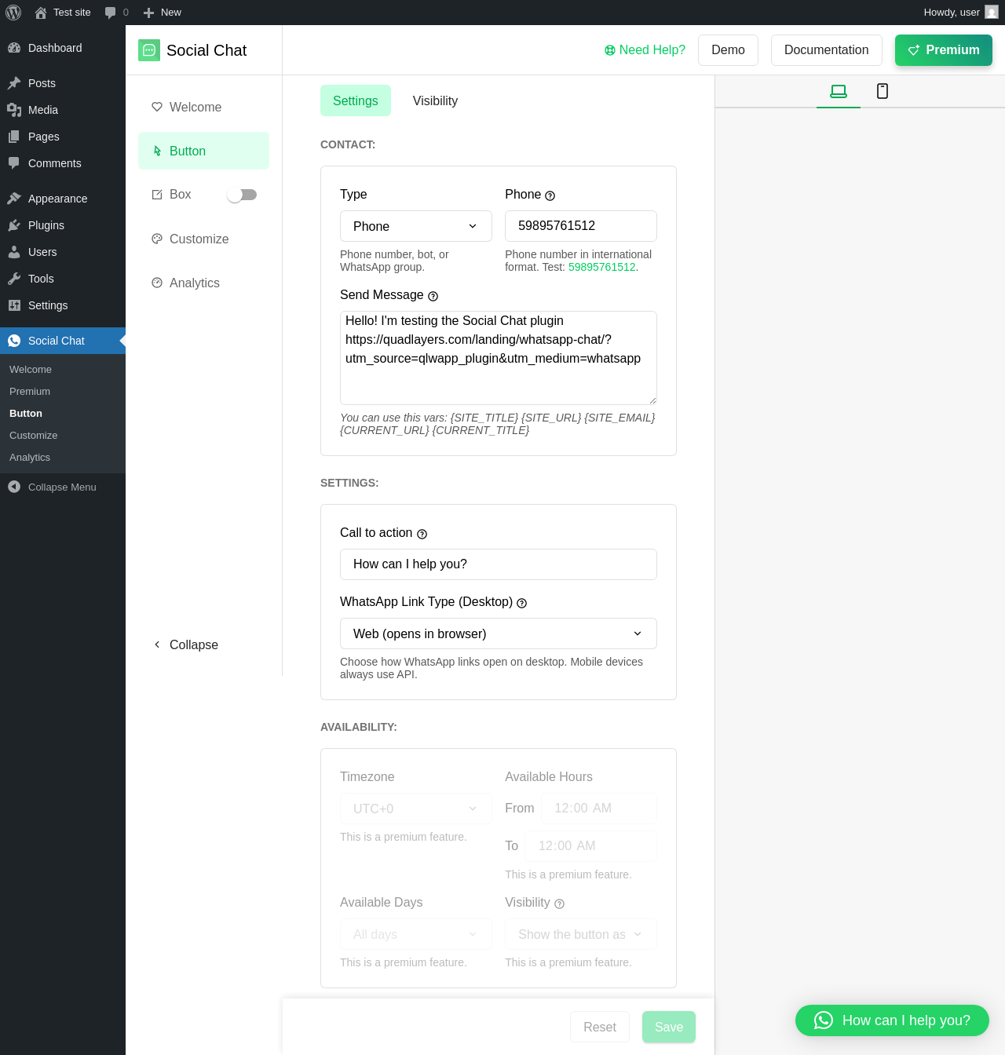The width and height of the screenshot is (1005, 1055).
Task: Open the WhatsApp Link Type dropdown
Action: click(499, 633)
